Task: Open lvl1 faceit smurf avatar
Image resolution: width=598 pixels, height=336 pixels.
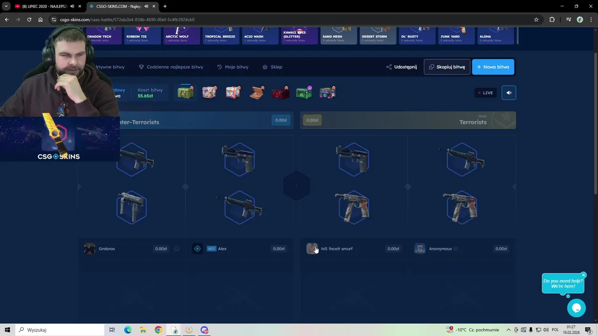Action: tap(312, 249)
